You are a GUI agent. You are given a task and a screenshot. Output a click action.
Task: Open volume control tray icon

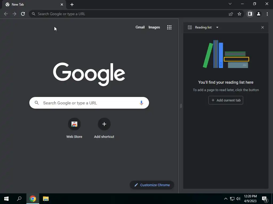click(238, 199)
